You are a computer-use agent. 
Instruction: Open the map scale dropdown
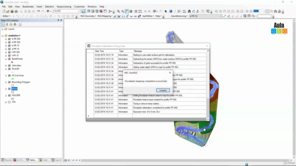[x=79, y=11]
